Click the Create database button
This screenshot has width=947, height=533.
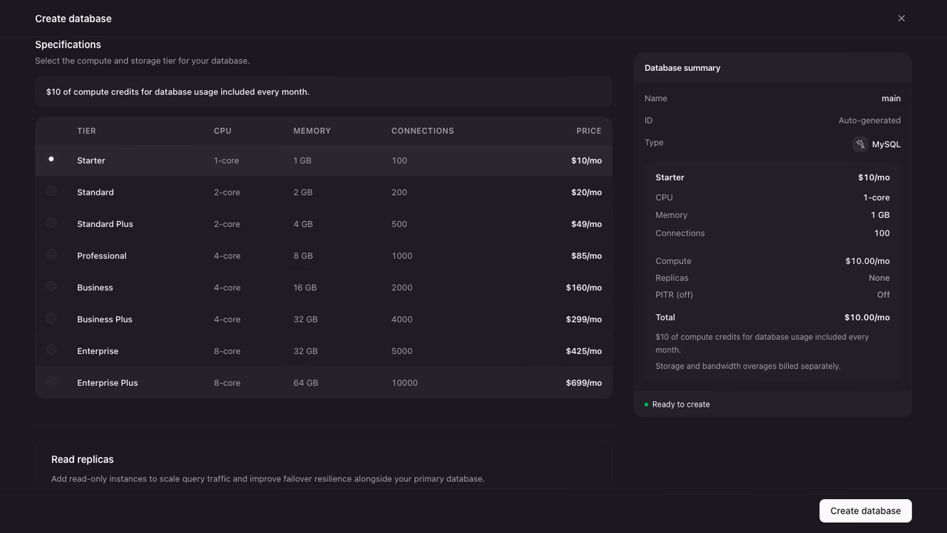point(865,511)
